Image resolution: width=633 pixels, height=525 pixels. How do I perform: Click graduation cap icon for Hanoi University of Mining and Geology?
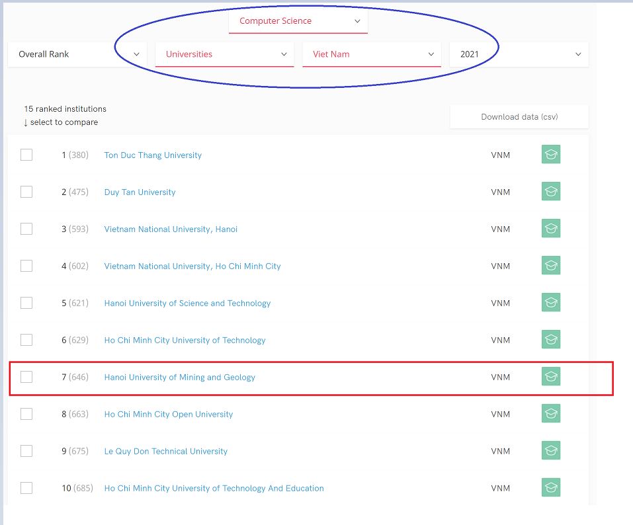[x=550, y=377]
